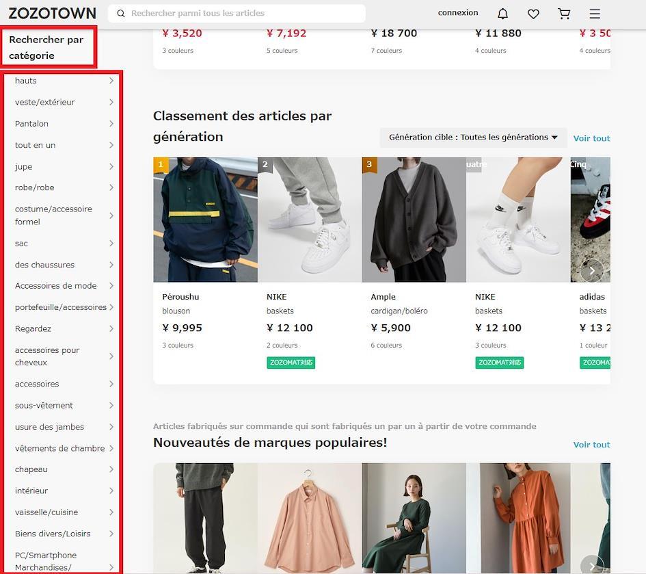The height and width of the screenshot is (574, 646).
Task: Open favorites heart icon
Action: point(533,14)
